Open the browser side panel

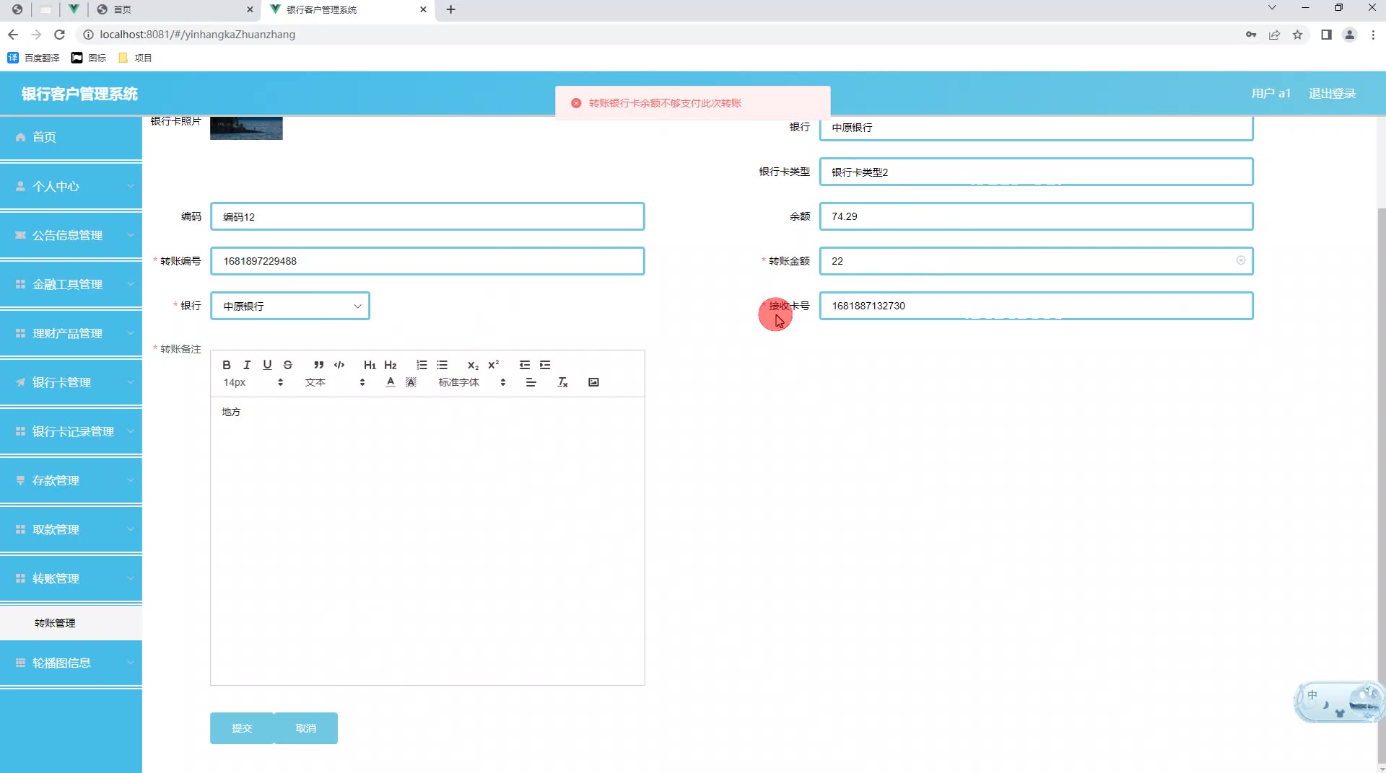click(1326, 35)
